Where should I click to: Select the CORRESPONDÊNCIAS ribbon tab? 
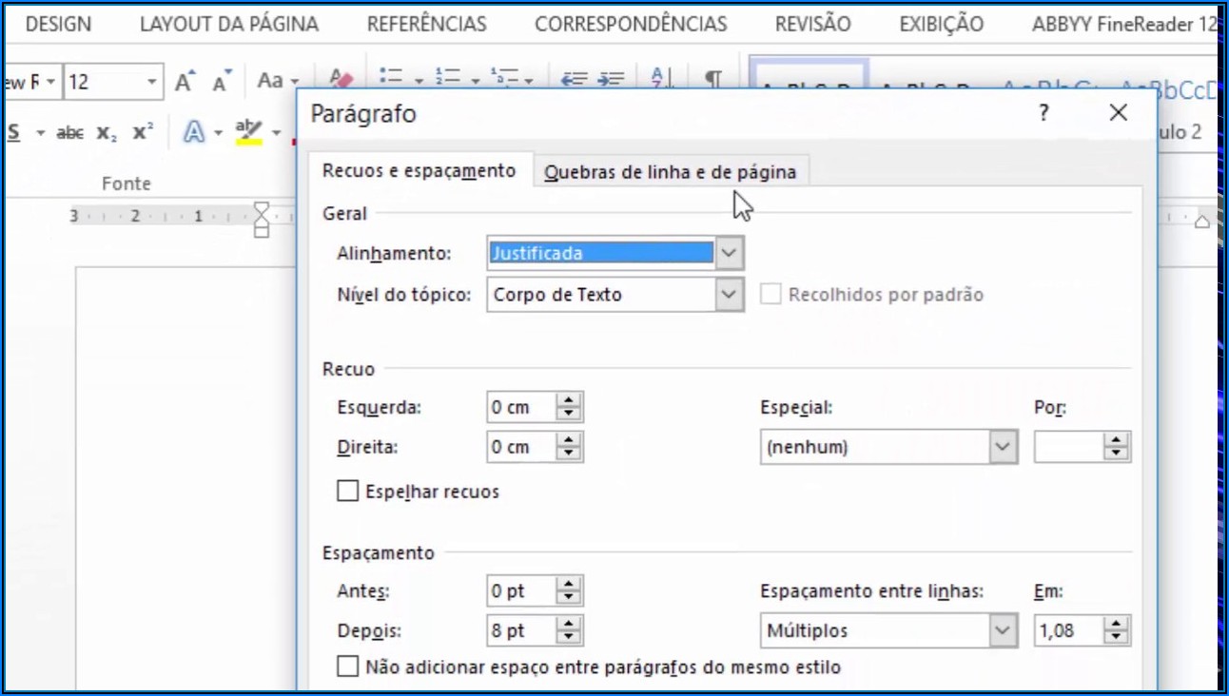click(631, 25)
